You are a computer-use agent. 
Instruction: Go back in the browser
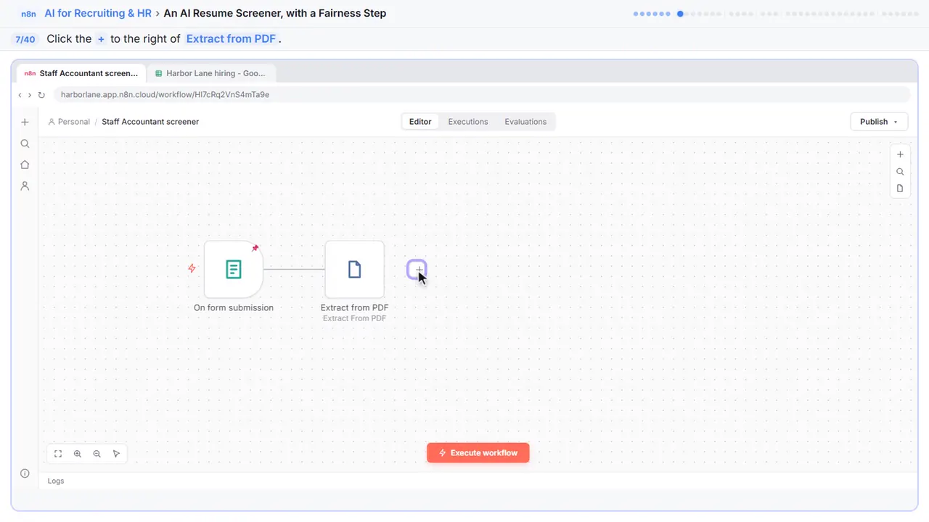coord(20,95)
